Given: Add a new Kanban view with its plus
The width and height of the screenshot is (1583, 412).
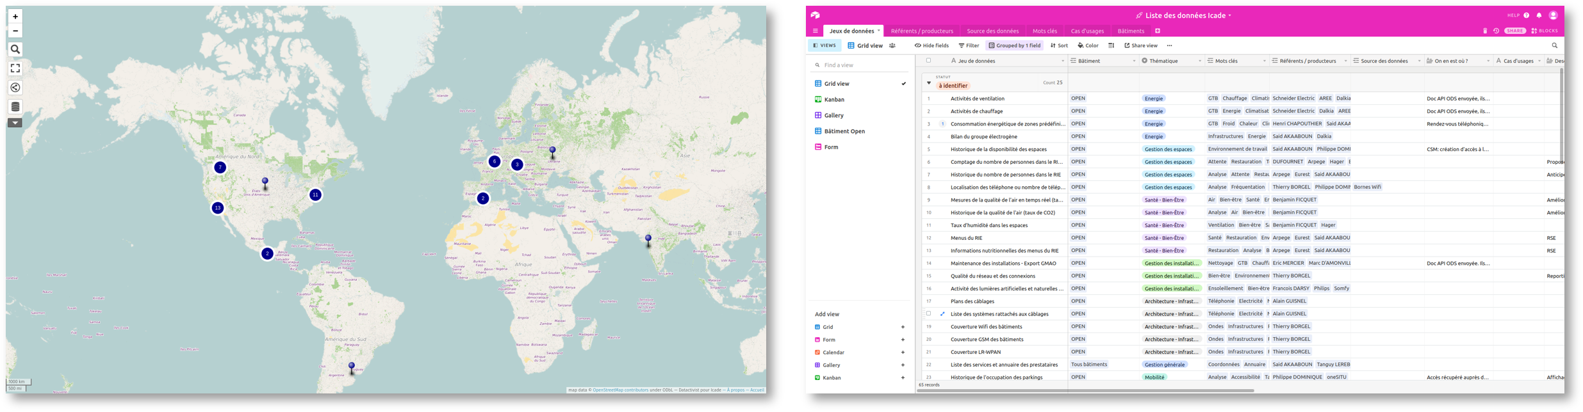Looking at the screenshot, I should 903,378.
